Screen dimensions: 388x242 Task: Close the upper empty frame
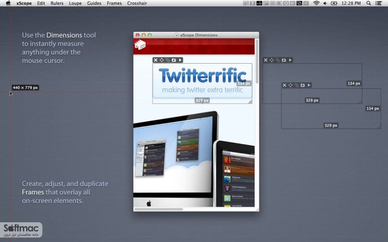[265, 60]
